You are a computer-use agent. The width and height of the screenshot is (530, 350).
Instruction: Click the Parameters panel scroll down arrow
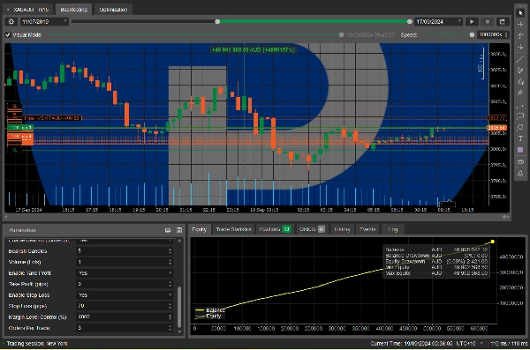click(x=179, y=332)
